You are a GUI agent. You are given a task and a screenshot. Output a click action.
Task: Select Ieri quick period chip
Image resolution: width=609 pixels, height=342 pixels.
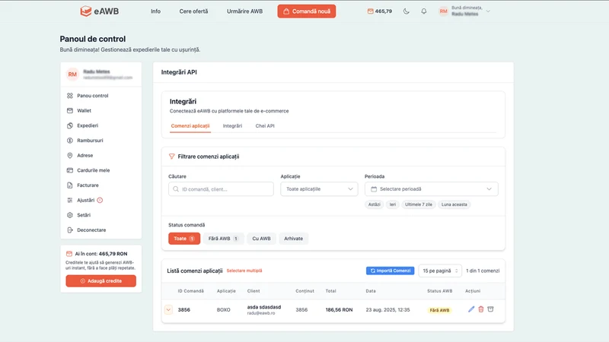(x=393, y=204)
